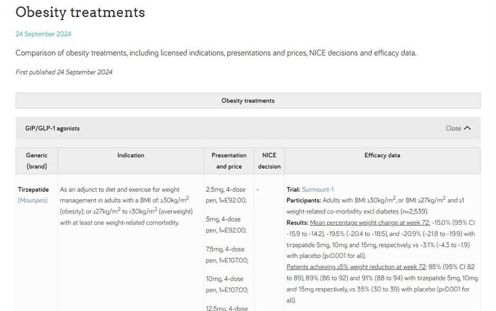Screen dimensions: 496x311
Task: Select the 5% weight reduction underlined heading
Action: pyautogui.click(x=354, y=267)
